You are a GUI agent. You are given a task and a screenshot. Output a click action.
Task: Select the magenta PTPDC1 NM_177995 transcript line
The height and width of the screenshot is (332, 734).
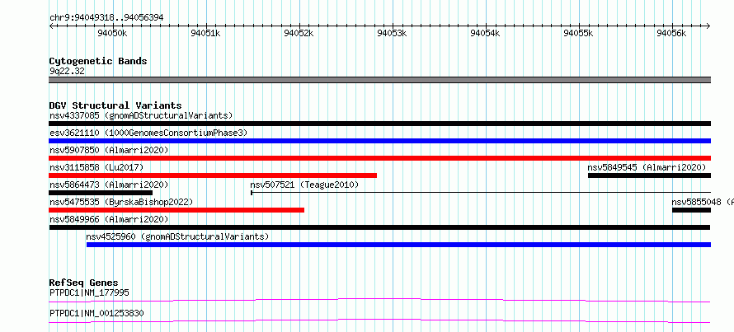(380, 300)
